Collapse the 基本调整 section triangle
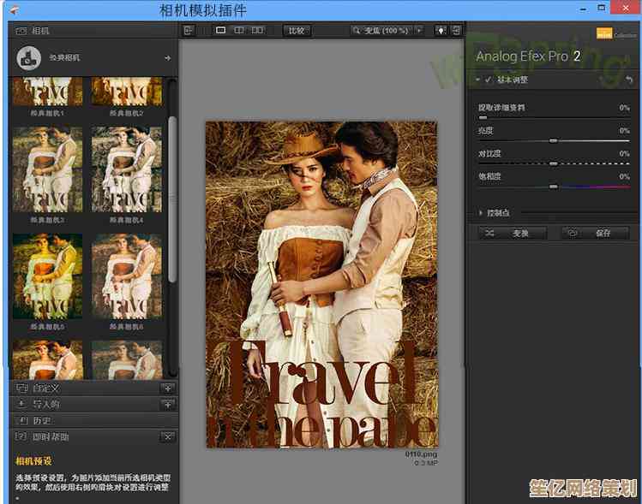 pyautogui.click(x=477, y=80)
